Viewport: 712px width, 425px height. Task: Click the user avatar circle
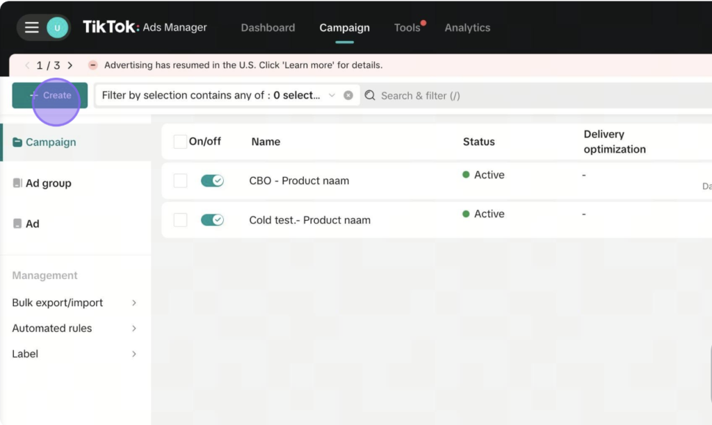(57, 28)
